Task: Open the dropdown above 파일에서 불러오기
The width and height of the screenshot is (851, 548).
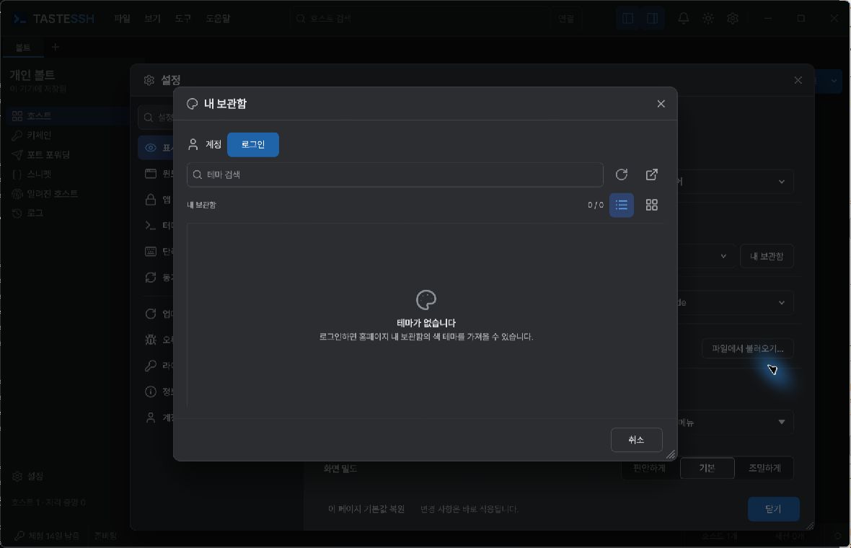Action: click(736, 303)
